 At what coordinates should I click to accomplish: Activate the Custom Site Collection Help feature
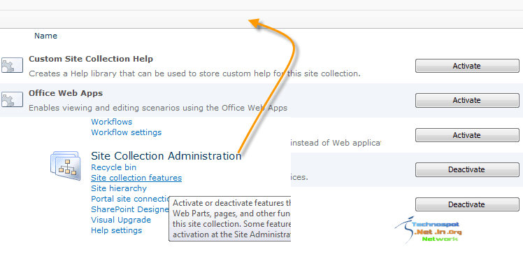[467, 66]
